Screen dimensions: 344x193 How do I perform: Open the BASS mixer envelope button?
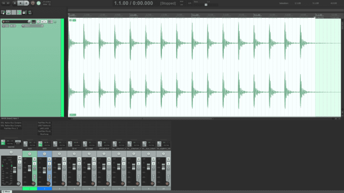click(x=50, y=168)
